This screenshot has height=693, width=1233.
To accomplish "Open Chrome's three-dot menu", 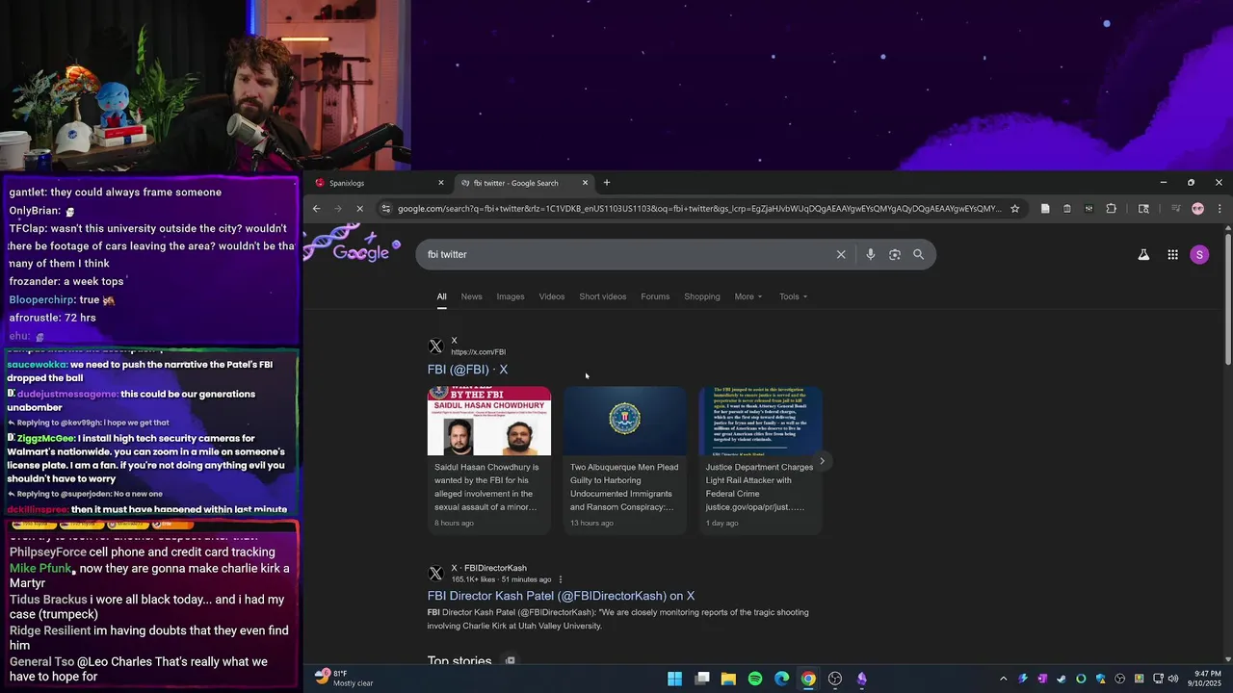I will tap(1220, 209).
